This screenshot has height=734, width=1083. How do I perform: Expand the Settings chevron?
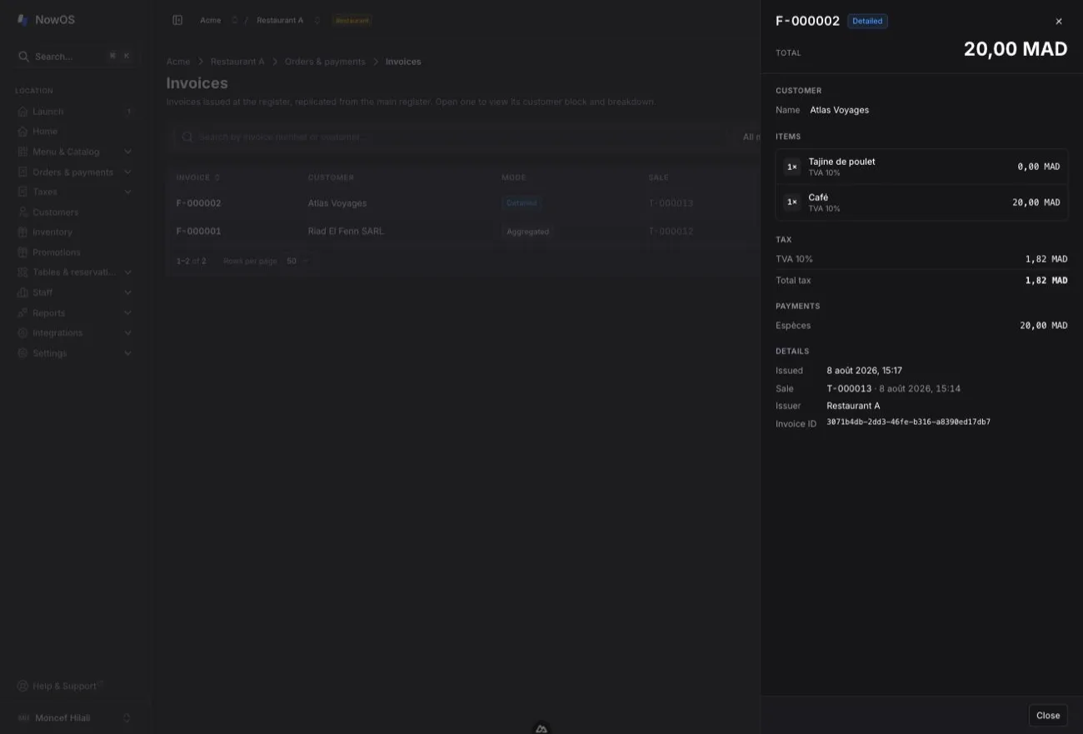click(x=127, y=353)
